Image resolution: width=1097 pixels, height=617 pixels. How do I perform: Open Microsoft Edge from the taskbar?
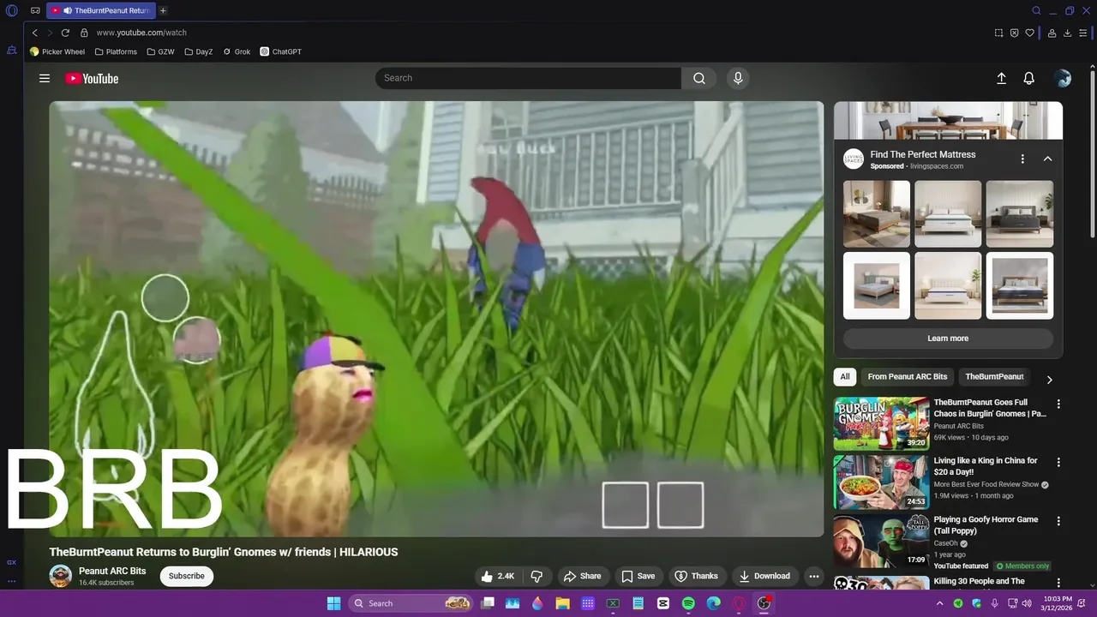[x=713, y=603]
